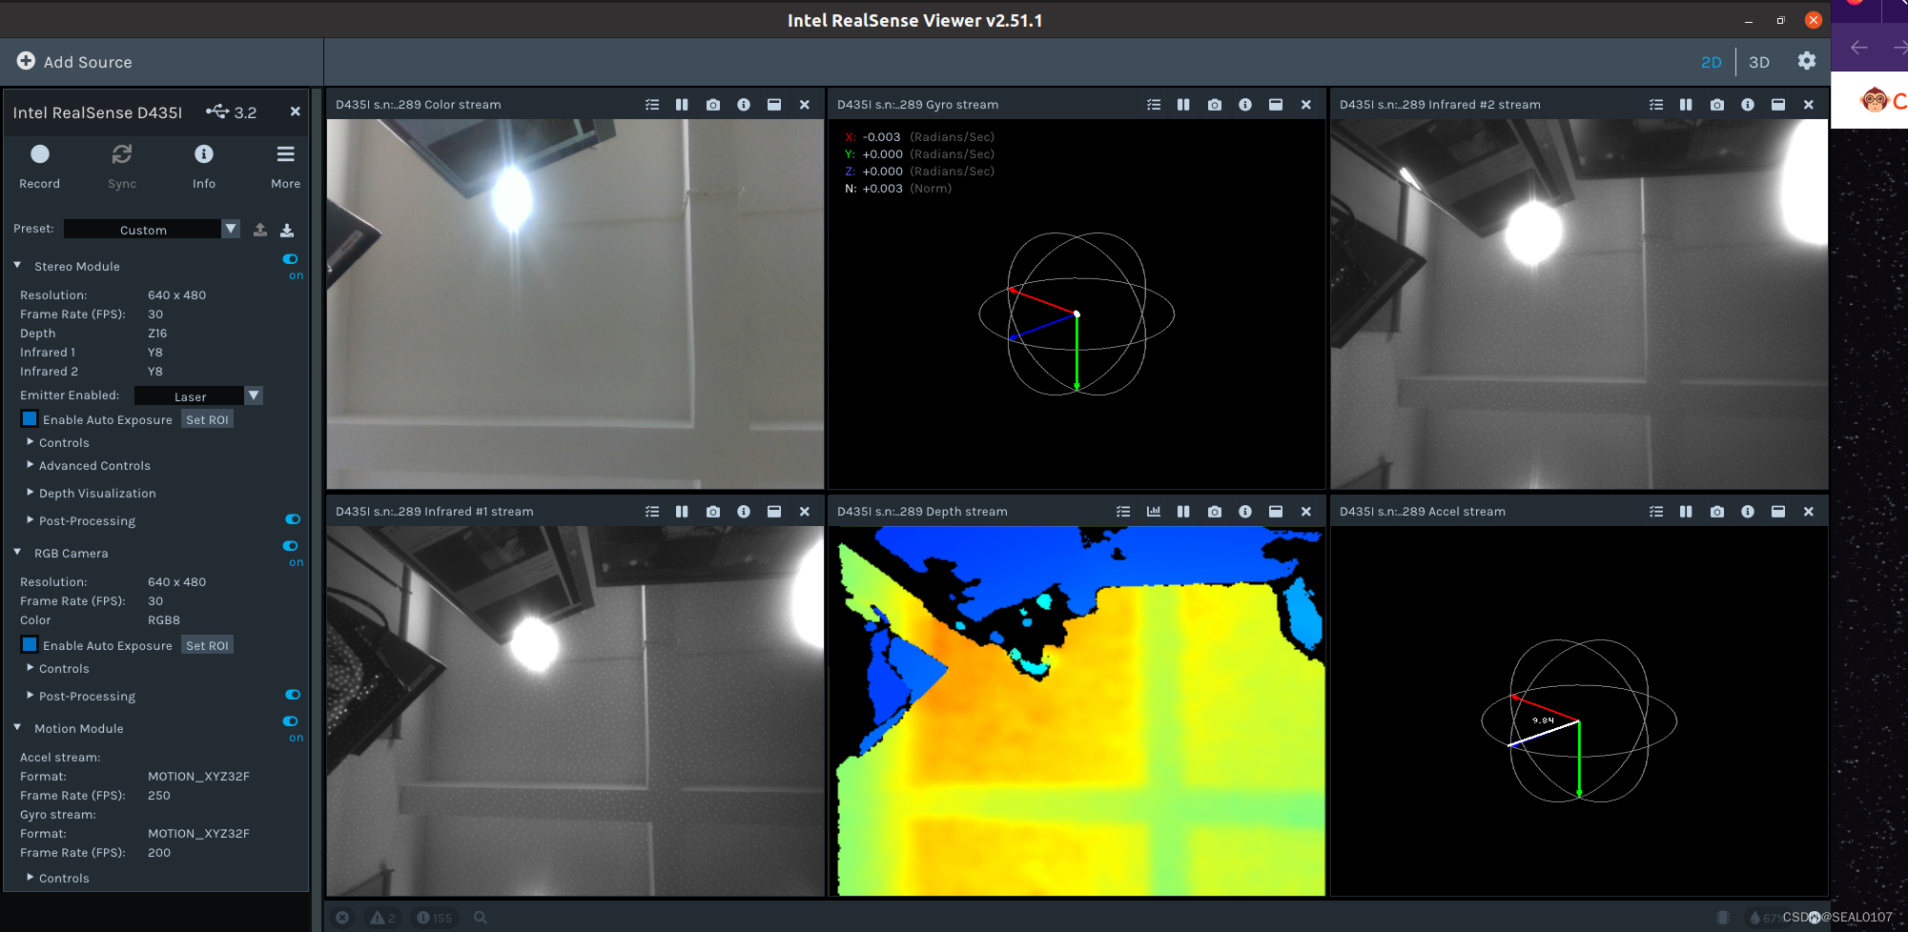
Task: Click the upload preset icon
Action: pyautogui.click(x=260, y=230)
